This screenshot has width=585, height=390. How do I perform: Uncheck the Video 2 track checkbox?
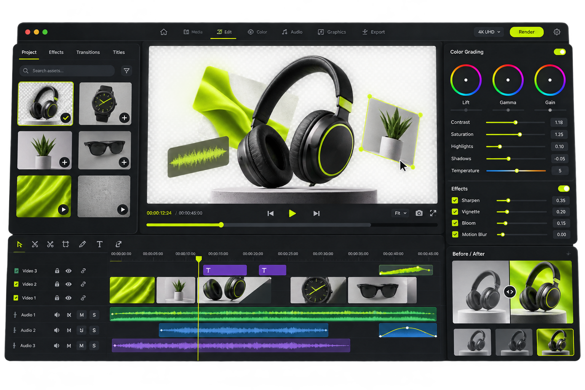[16, 284]
